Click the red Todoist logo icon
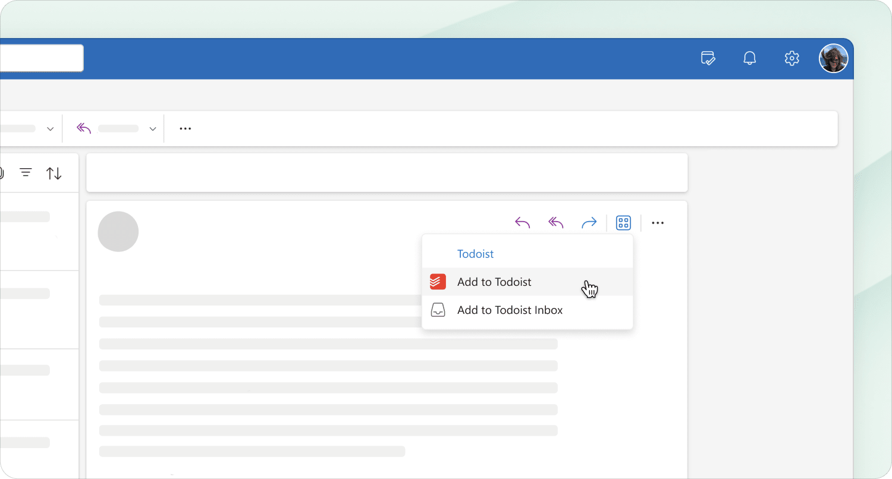This screenshot has width=892, height=479. coord(438,282)
